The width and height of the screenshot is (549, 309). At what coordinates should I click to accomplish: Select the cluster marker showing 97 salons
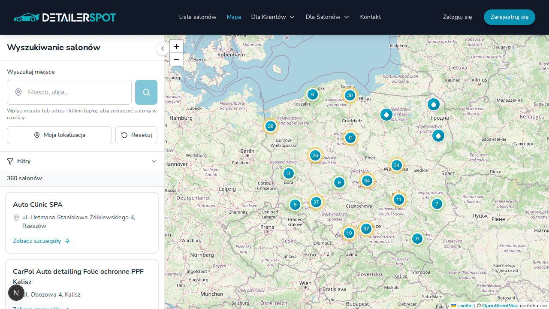[366, 229]
